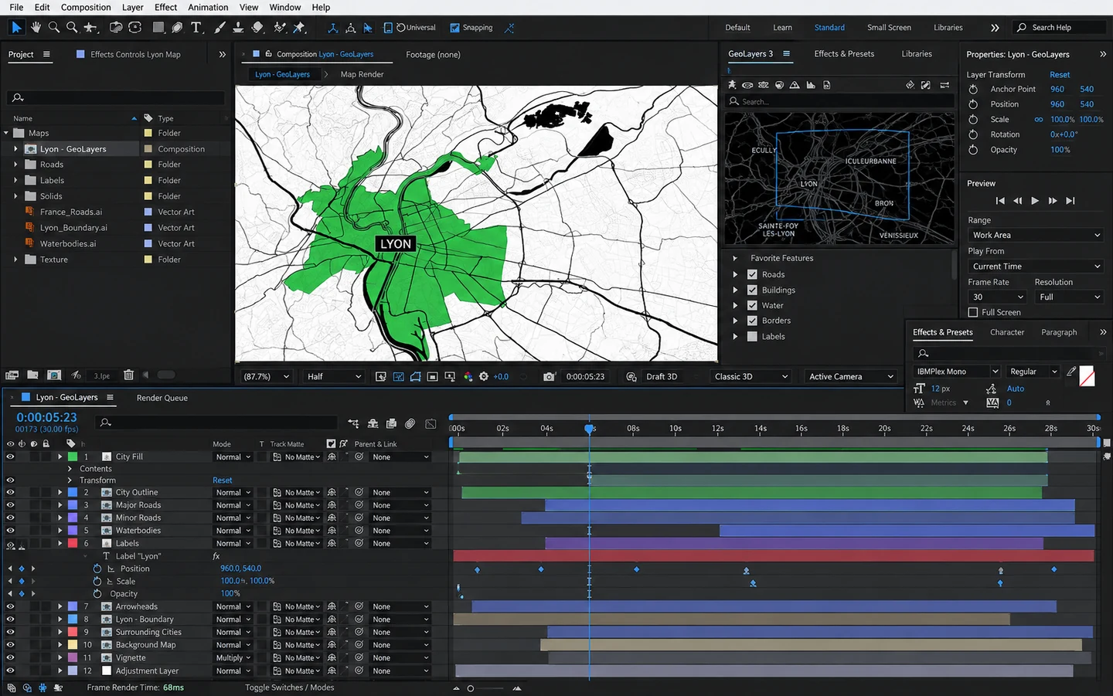Hide the Vignette layer with eye icon
Screen dimensions: 1113x696
[x=10, y=658]
